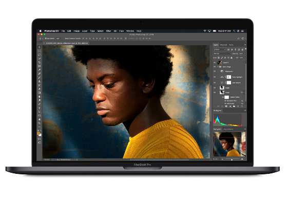
Task: Hide the Exposure 1 adjustment layer
Action: pos(215,71)
